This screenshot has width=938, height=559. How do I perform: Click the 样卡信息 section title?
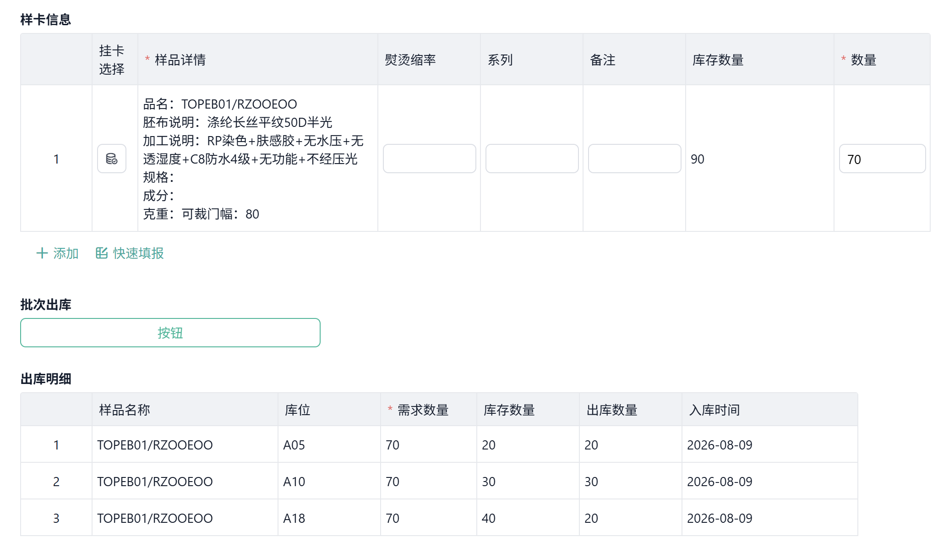[x=46, y=19]
